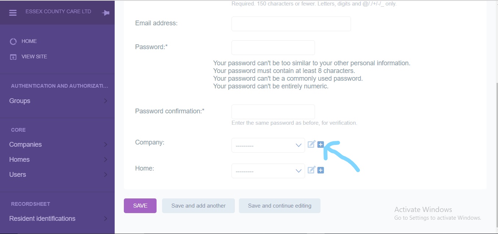Click the View Site icon
498x234 pixels.
[13, 57]
